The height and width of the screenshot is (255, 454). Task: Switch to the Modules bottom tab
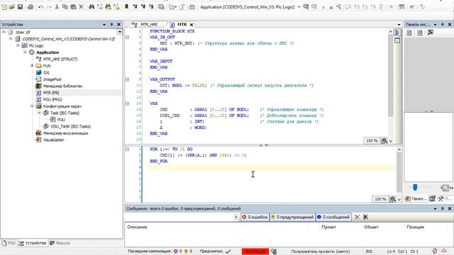pos(60,243)
